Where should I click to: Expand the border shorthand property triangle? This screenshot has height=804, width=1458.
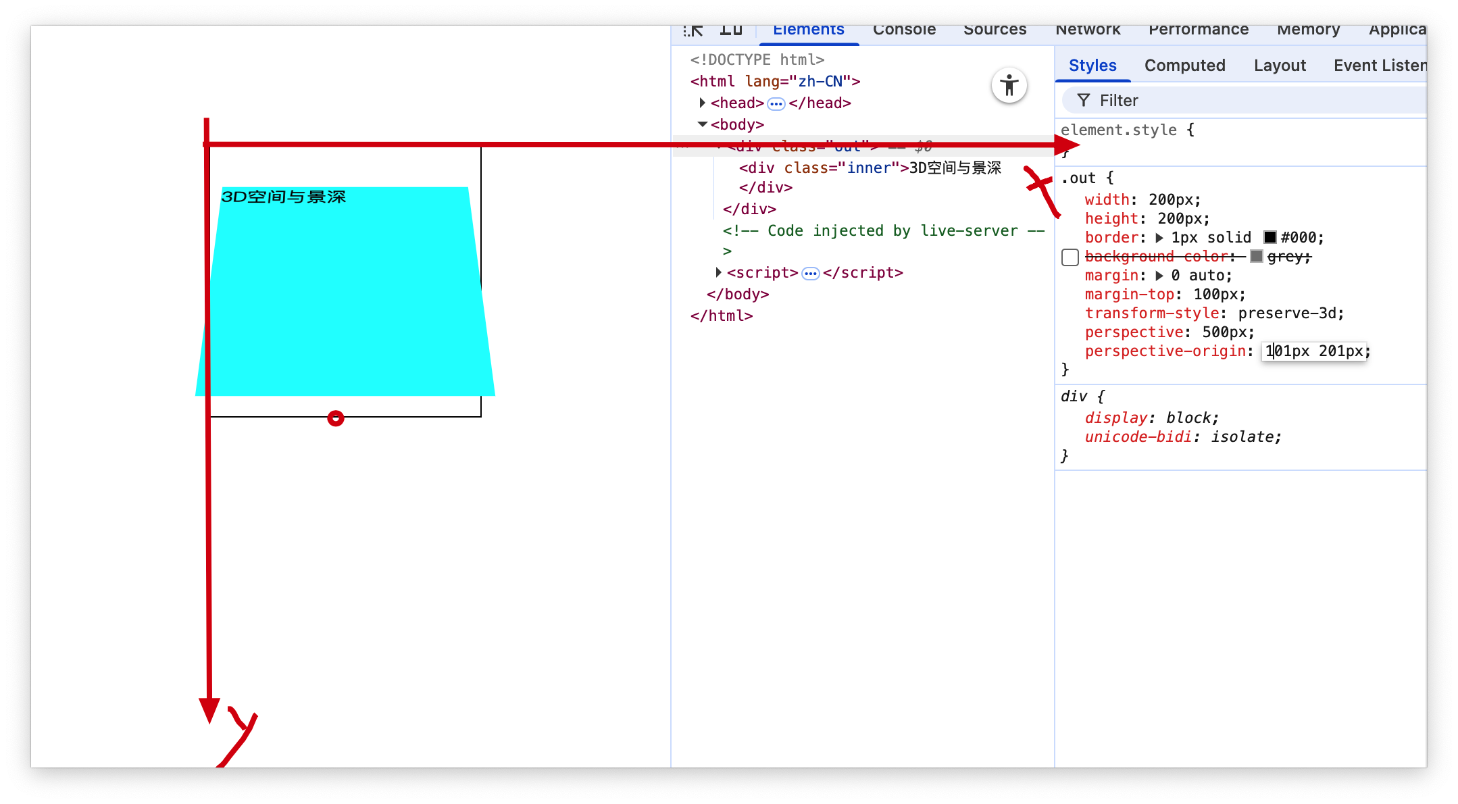(x=1159, y=238)
